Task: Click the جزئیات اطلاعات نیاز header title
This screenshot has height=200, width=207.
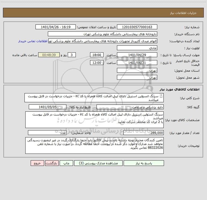Action: click(183, 13)
